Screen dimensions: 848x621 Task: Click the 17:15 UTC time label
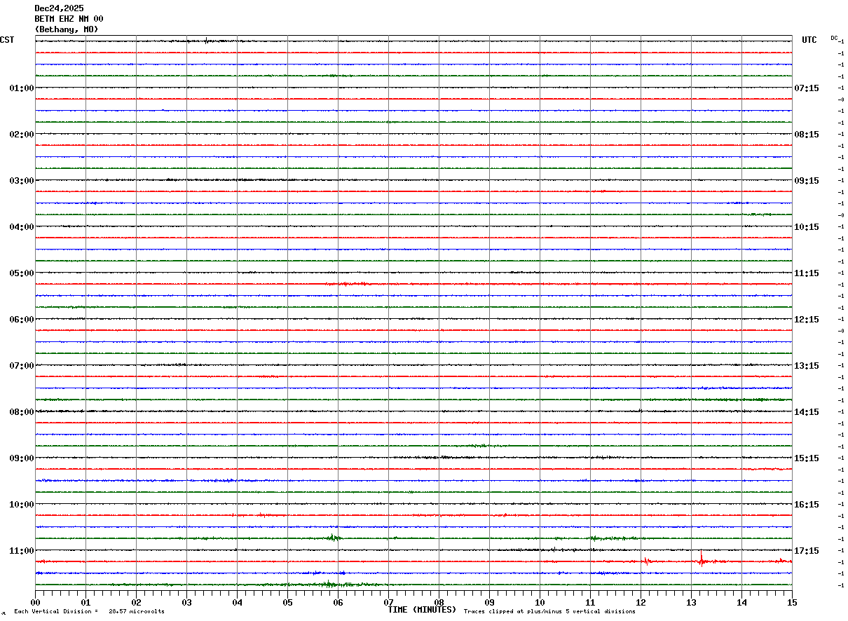[x=807, y=550]
